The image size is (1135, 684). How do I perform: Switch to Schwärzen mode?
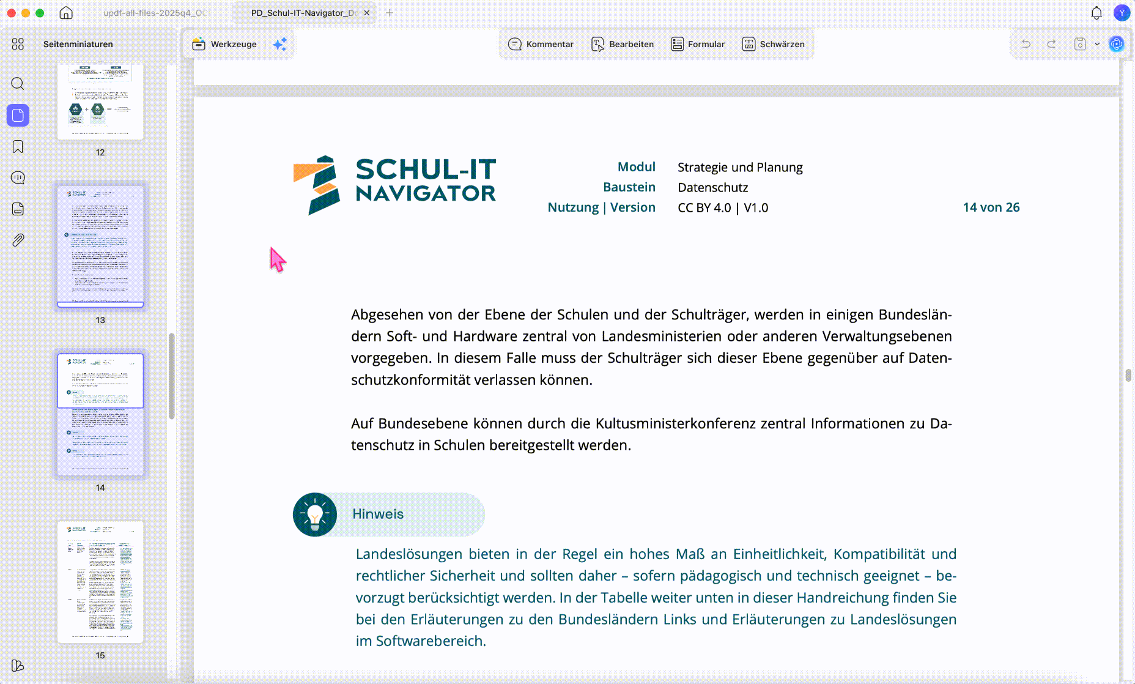click(x=774, y=44)
